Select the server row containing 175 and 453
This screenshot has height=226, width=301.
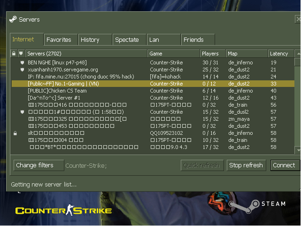[x=153, y=126]
